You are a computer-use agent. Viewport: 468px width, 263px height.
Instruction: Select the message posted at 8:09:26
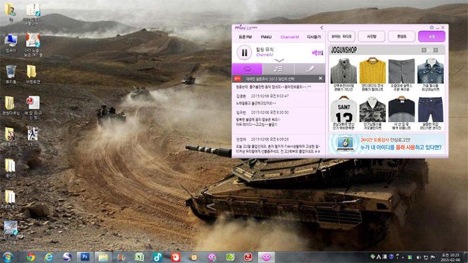pos(278,145)
